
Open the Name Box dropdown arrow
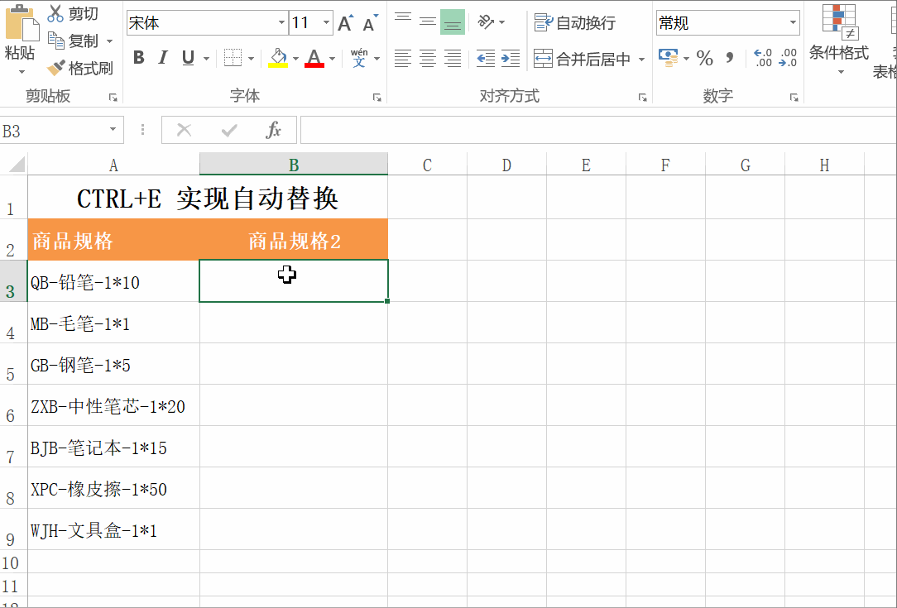(113, 129)
